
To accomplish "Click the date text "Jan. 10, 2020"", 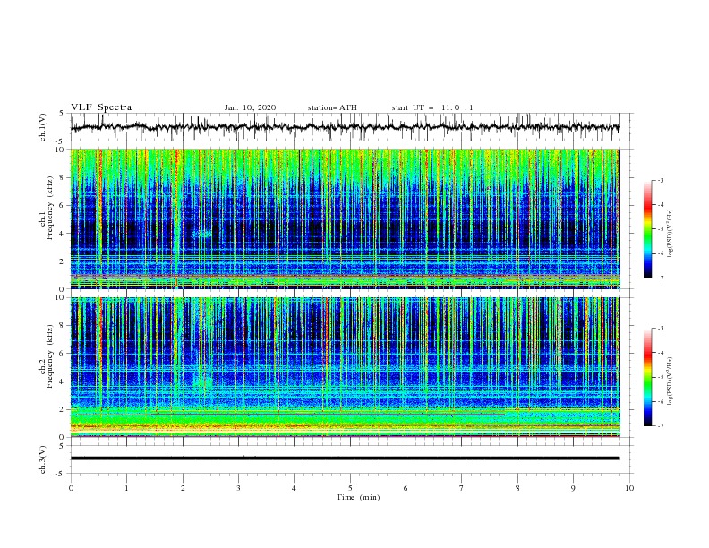I will coord(250,107).
